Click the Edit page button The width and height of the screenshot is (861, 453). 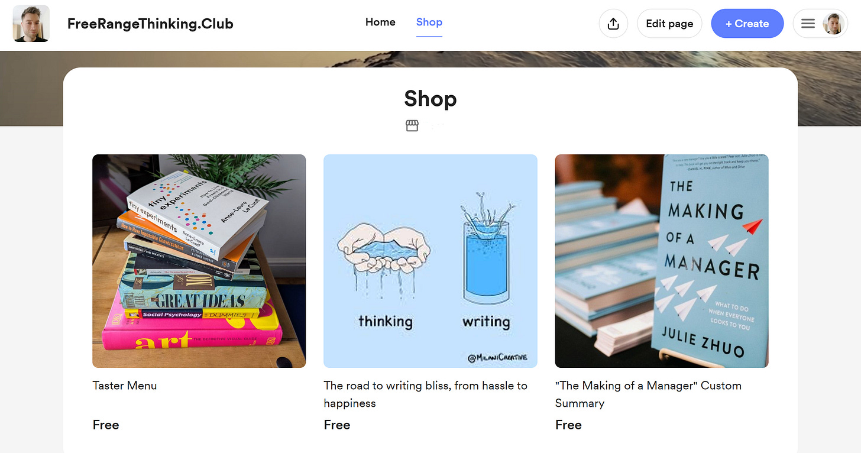pos(669,24)
